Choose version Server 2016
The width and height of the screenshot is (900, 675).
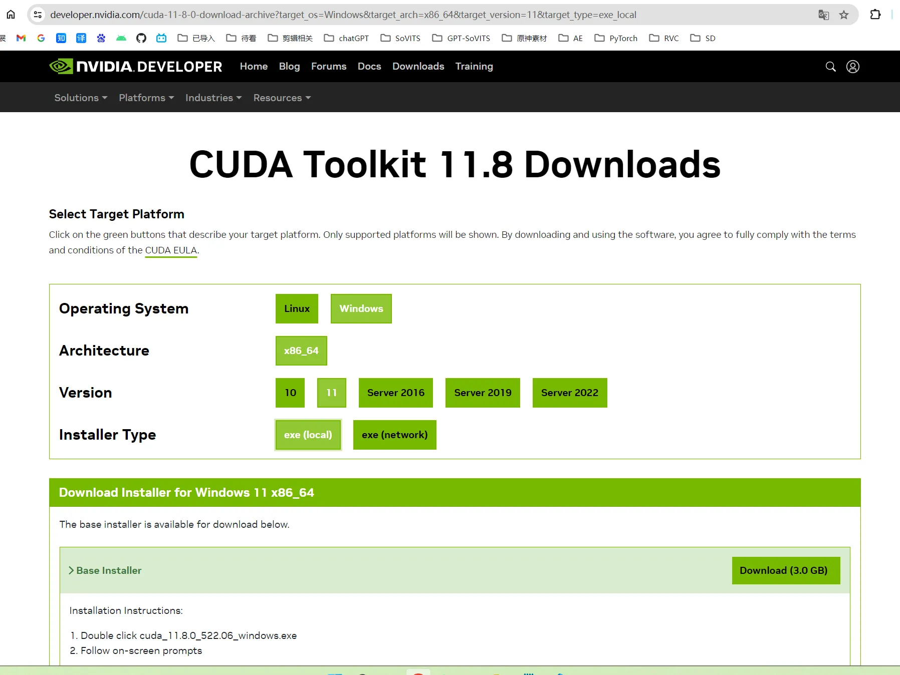coord(396,393)
